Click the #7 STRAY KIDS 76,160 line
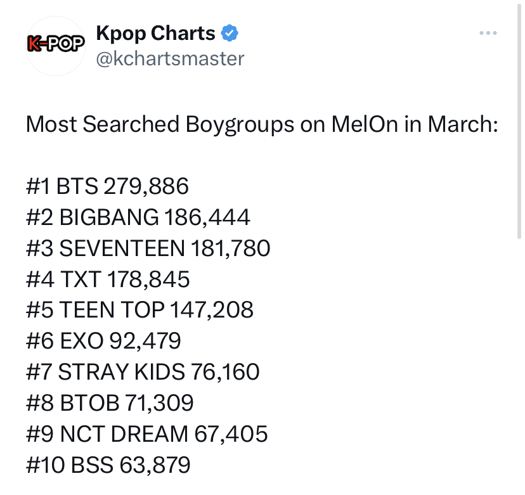Screen dimensions: 525x495 [x=143, y=372]
